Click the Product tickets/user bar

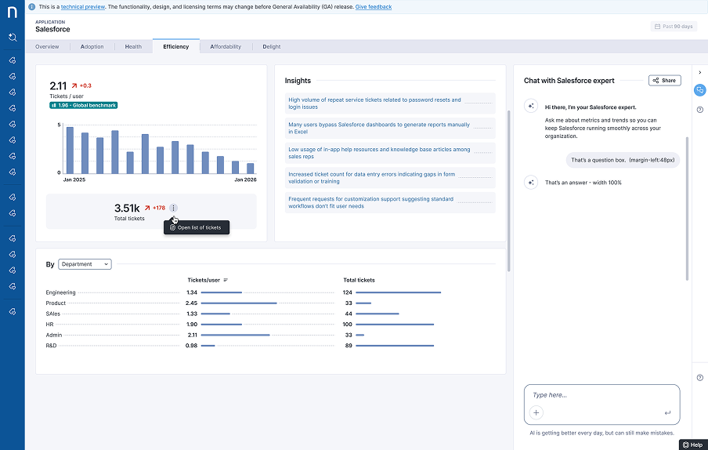[239, 303]
